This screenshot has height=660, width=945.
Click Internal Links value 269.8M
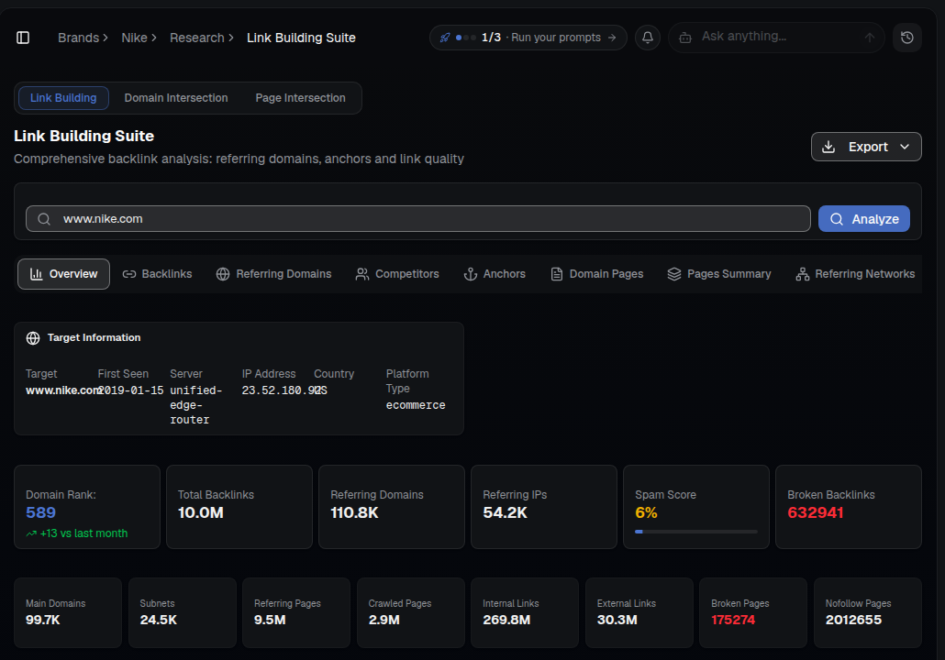click(x=506, y=621)
